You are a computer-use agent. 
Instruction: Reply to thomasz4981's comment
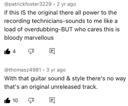52,100
